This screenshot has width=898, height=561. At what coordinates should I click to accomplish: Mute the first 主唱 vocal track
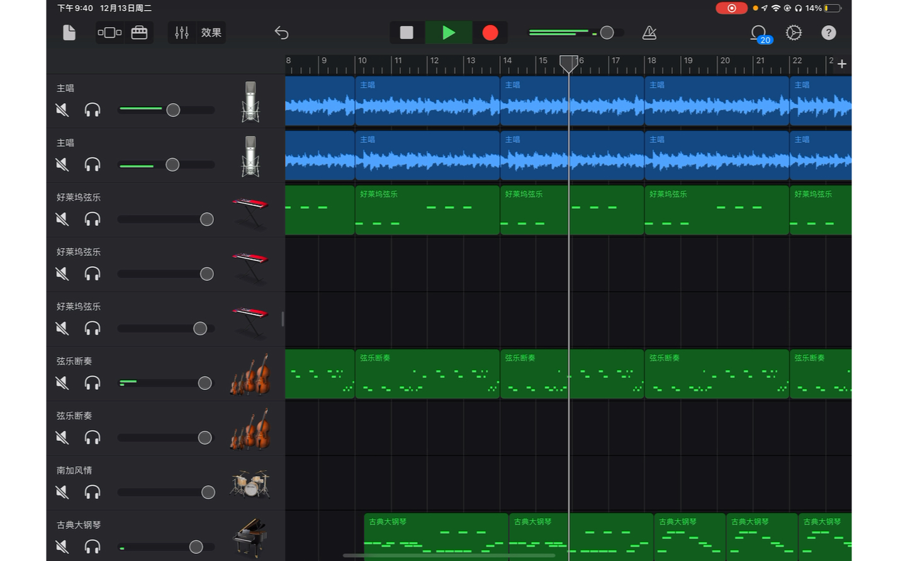(x=62, y=110)
